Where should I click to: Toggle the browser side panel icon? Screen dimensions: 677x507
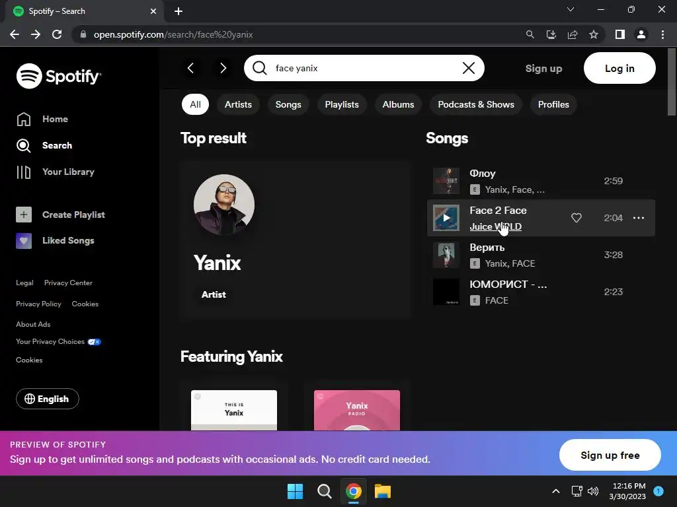(620, 34)
